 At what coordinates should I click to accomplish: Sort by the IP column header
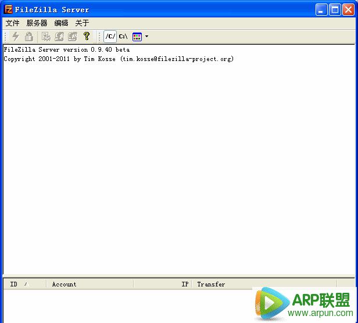tap(163, 284)
